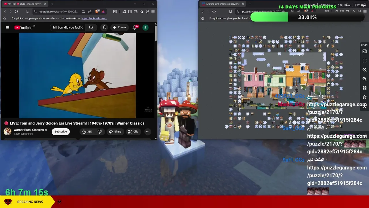Click the green 33.01% progress bar
The image size is (369, 208).
coord(269,17)
